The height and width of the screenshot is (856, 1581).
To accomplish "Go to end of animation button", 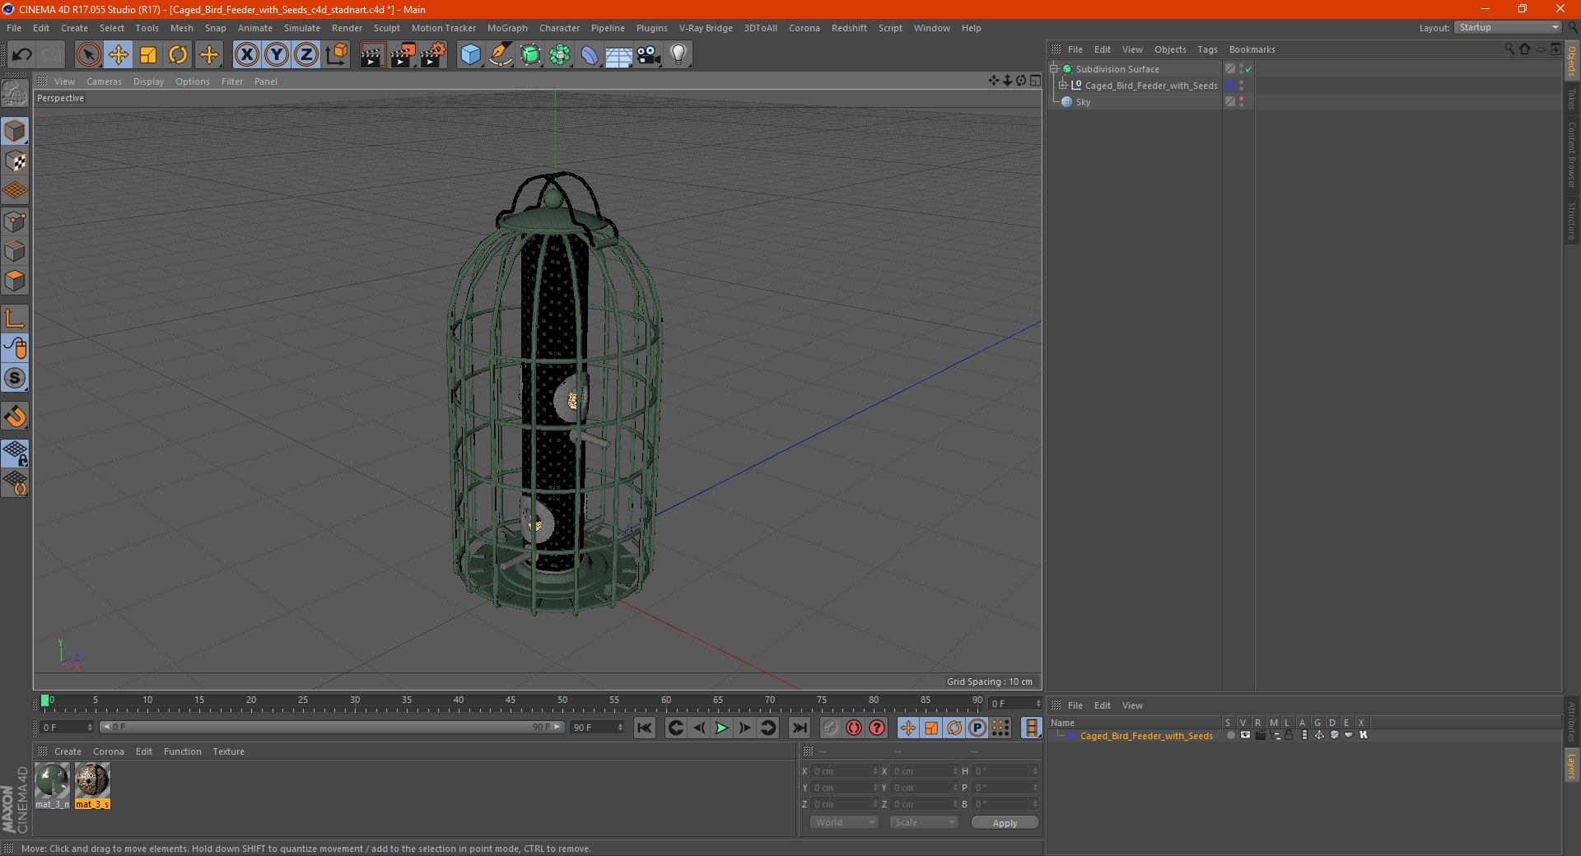I will [799, 728].
